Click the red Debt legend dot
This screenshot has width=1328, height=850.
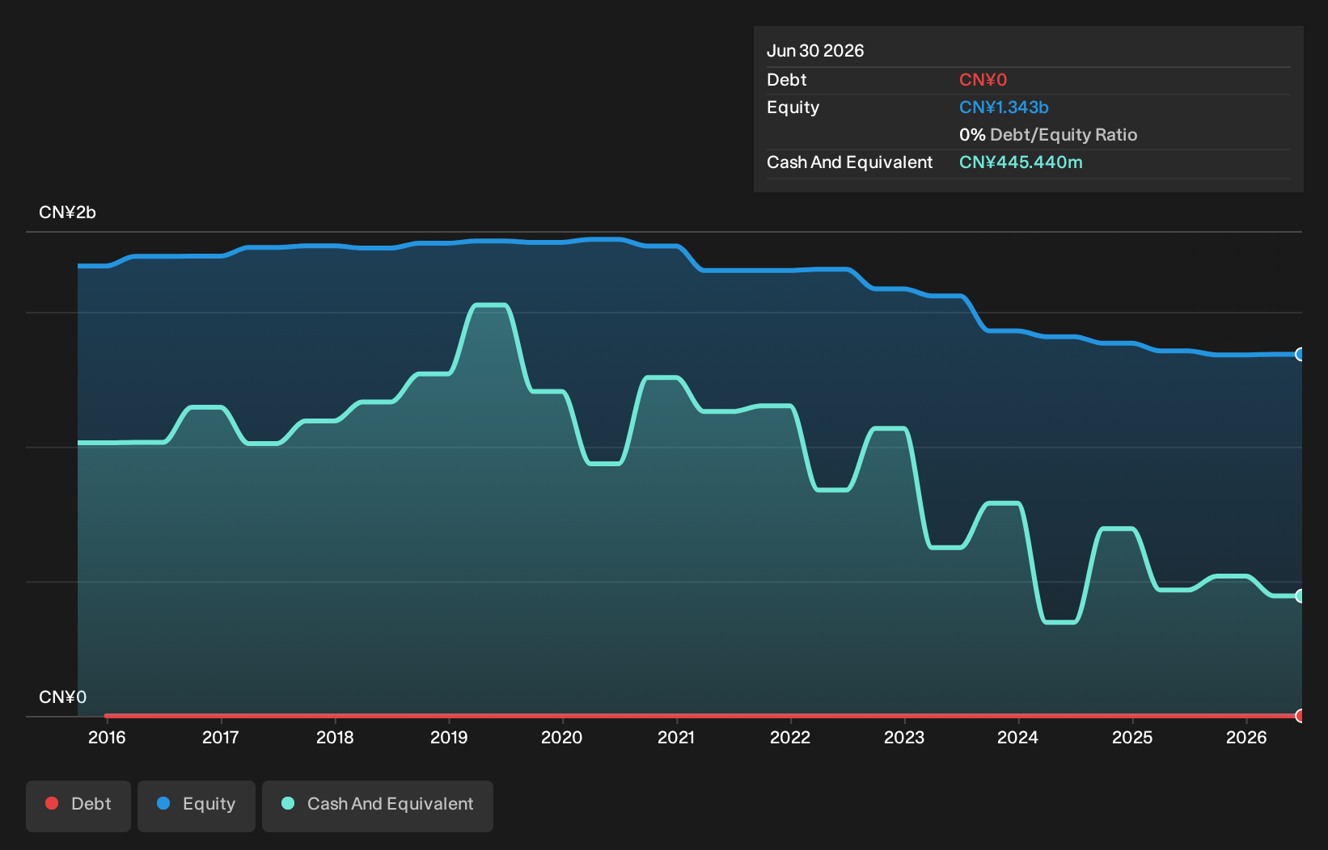[52, 803]
